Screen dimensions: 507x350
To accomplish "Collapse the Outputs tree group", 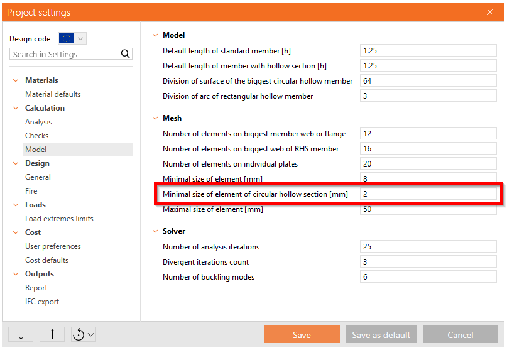I will 16,274.
